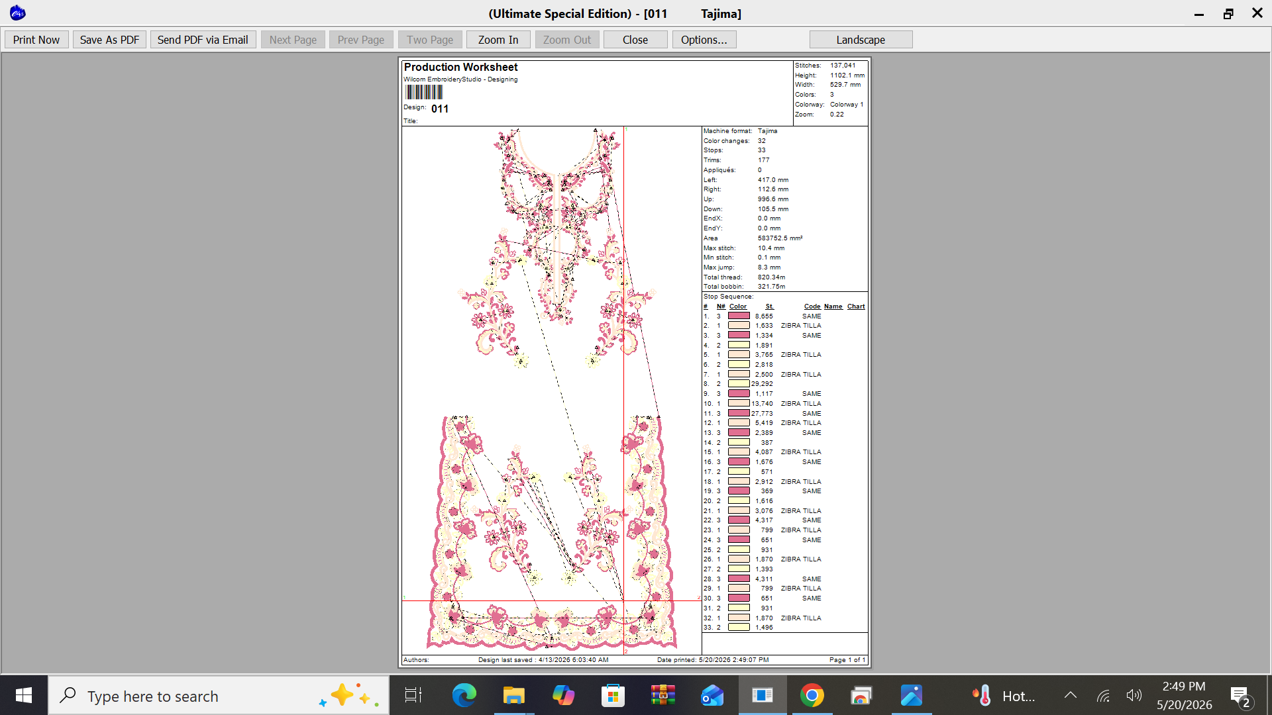Click the Machine format value Tajima
The image size is (1272, 715).
point(768,131)
